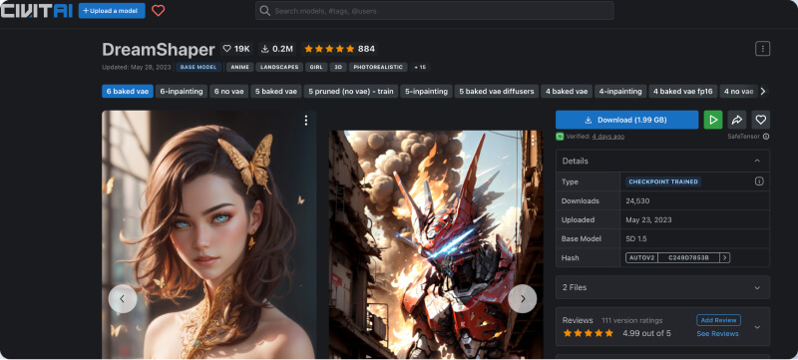Click the LANDSCAPES tag
This screenshot has height=360, width=798.
(x=279, y=67)
